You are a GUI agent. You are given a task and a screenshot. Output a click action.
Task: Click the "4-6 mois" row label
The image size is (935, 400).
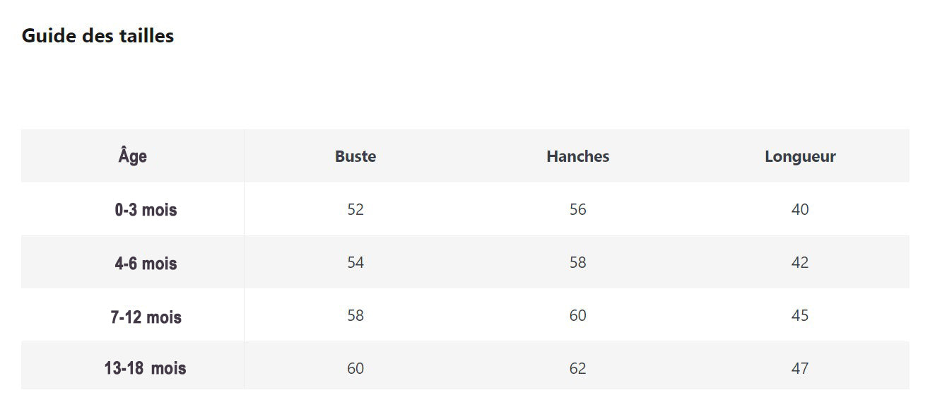(x=146, y=264)
